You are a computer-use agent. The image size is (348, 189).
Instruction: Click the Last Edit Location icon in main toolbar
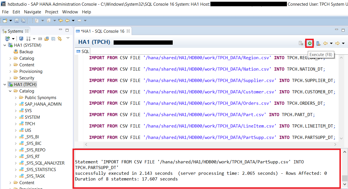pyautogui.click(x=61, y=20)
